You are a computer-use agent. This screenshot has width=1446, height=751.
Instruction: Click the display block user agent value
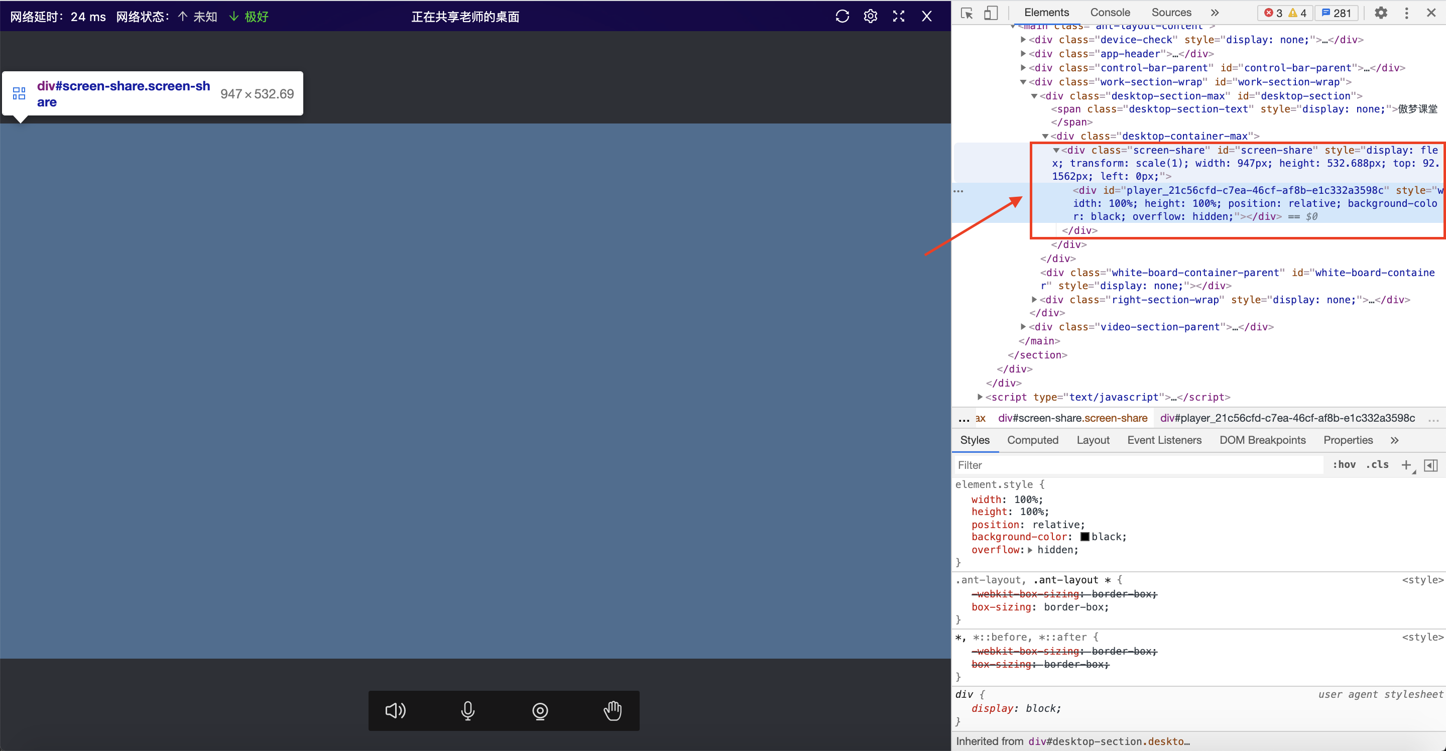(x=1042, y=708)
